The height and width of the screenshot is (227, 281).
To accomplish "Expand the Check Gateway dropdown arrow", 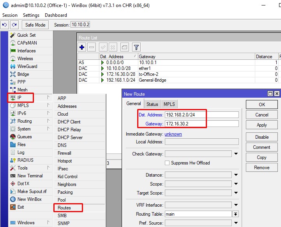I will tap(236, 154).
